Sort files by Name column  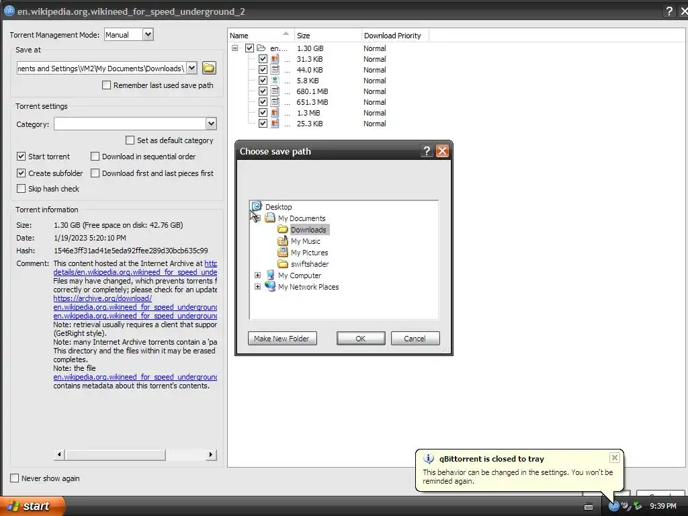[x=261, y=36]
